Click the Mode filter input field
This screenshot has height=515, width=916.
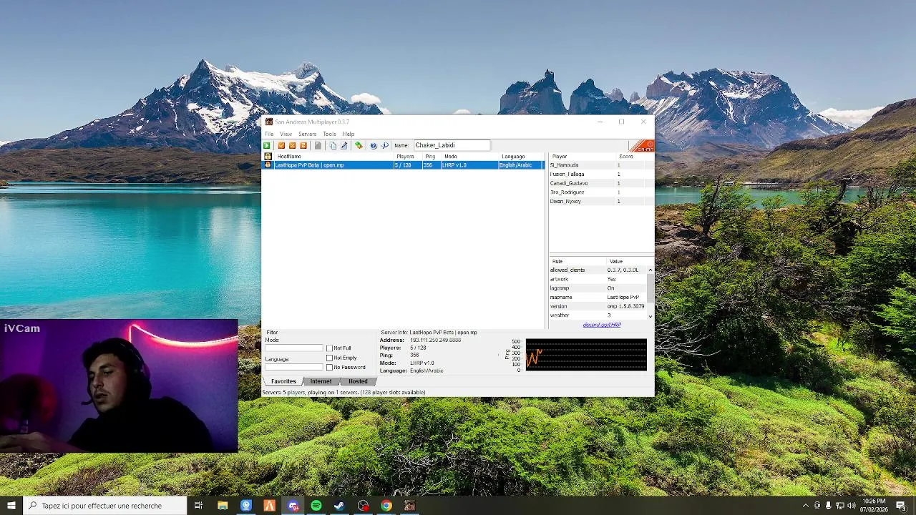coord(294,348)
